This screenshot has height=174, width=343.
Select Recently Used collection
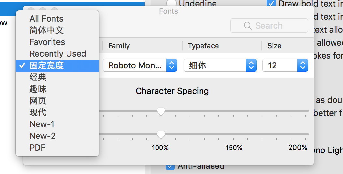[58, 54]
